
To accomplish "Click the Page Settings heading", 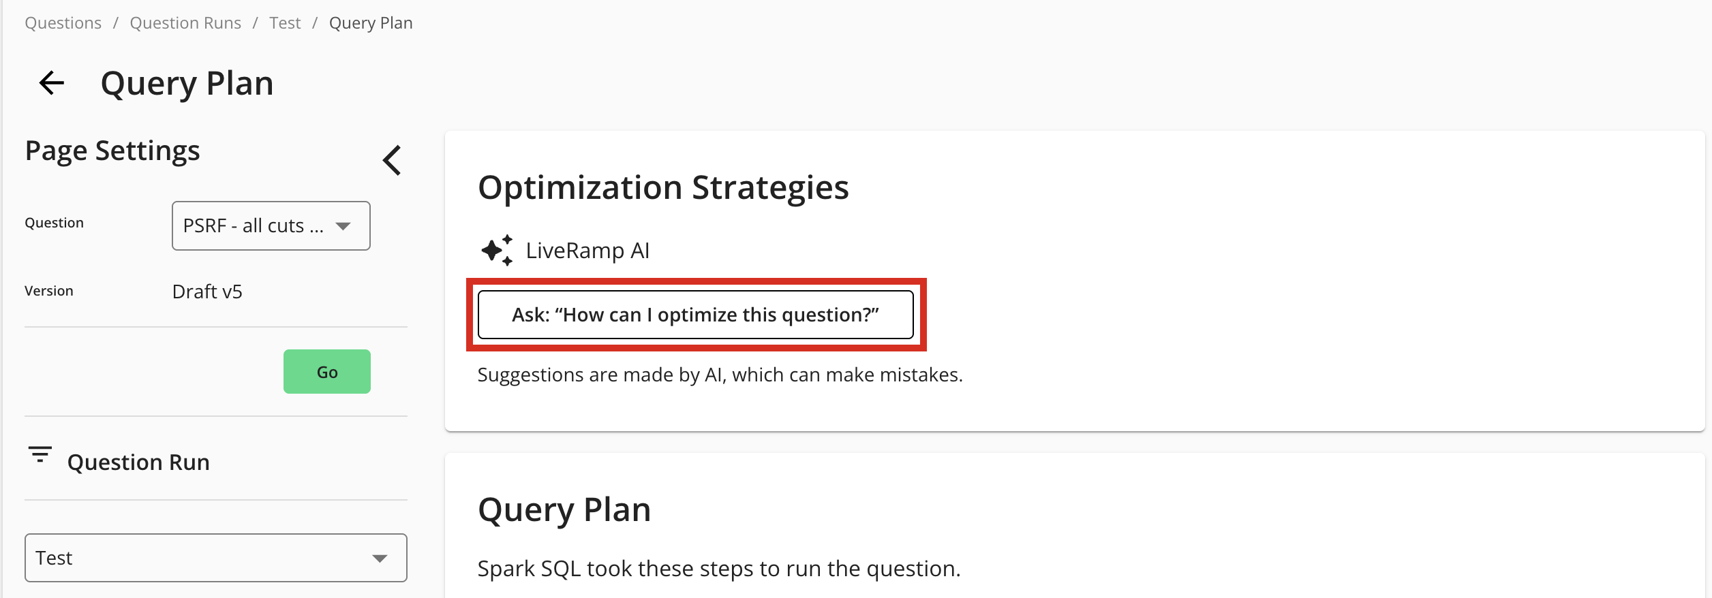I will point(112,151).
